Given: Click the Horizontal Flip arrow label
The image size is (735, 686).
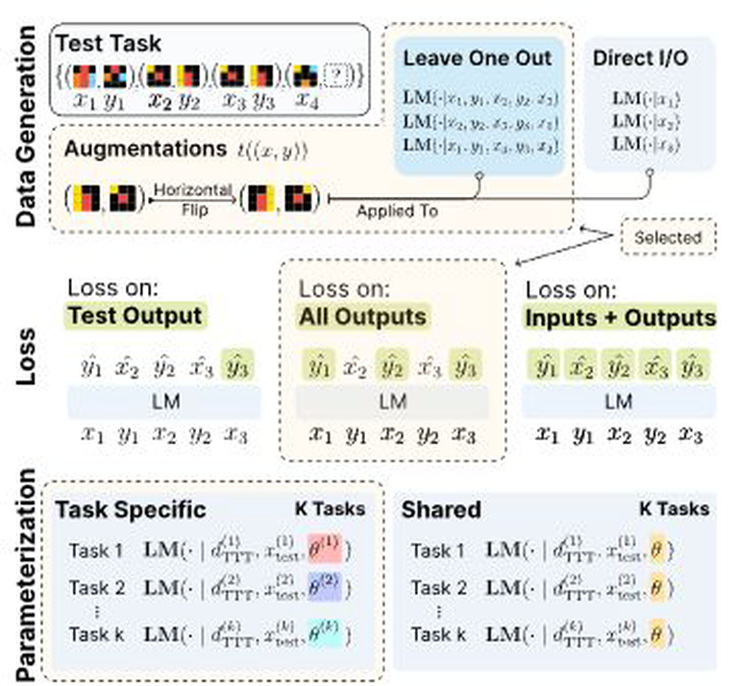Looking at the screenshot, I should [193, 199].
